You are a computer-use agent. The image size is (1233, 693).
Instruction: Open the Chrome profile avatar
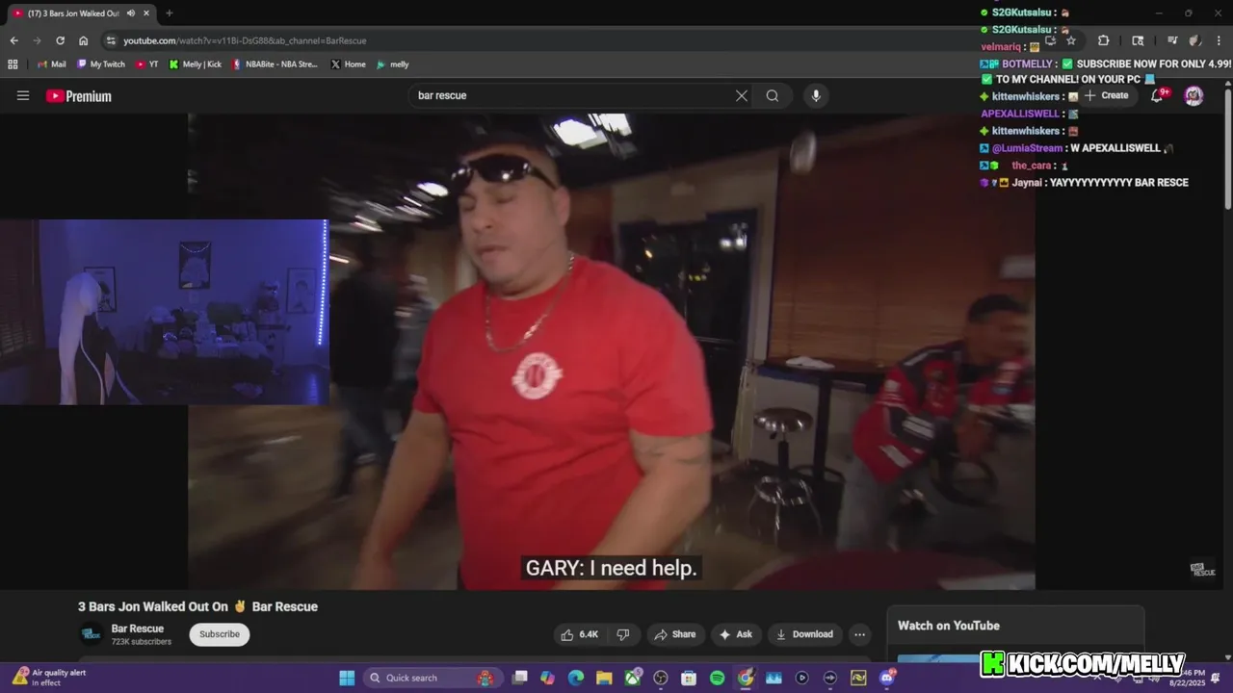pos(1195,40)
